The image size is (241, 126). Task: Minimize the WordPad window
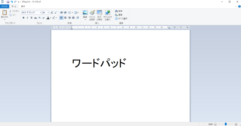pyautogui.click(x=222, y=2)
